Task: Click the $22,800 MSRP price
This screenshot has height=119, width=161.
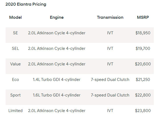Action: tap(143, 95)
